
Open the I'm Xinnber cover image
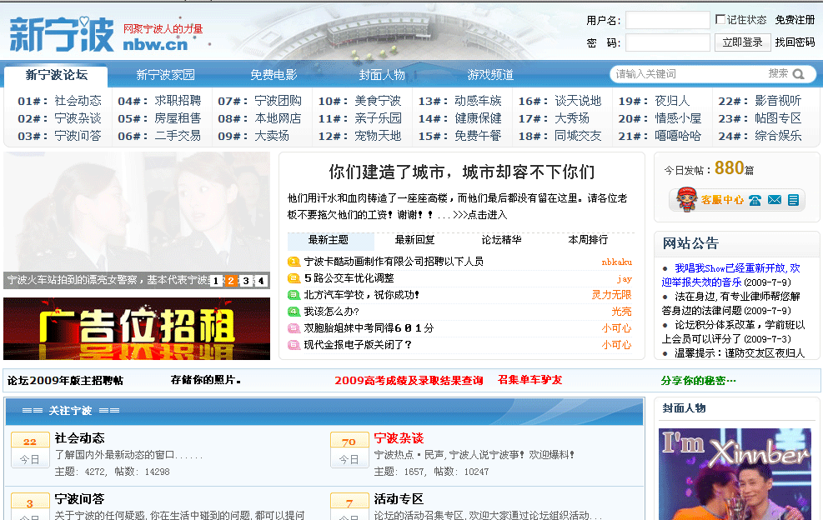pyautogui.click(x=735, y=474)
